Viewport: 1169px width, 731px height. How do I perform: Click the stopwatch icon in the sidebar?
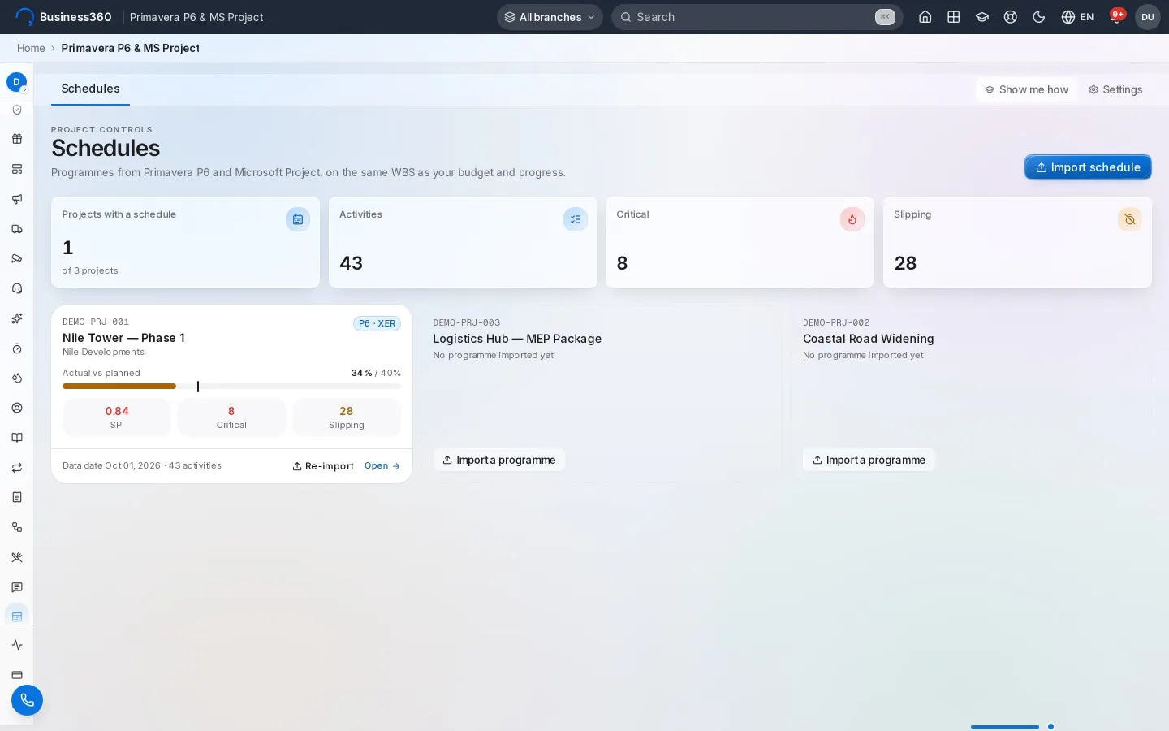pyautogui.click(x=17, y=348)
